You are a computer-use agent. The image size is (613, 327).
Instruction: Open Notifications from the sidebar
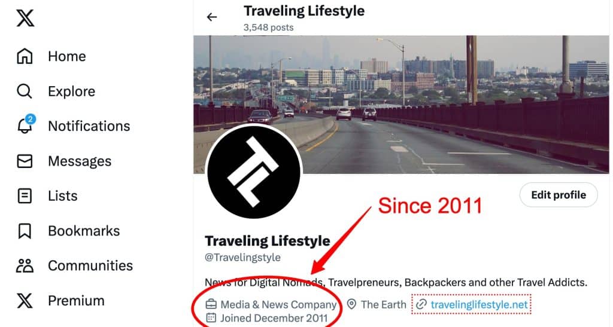(89, 126)
